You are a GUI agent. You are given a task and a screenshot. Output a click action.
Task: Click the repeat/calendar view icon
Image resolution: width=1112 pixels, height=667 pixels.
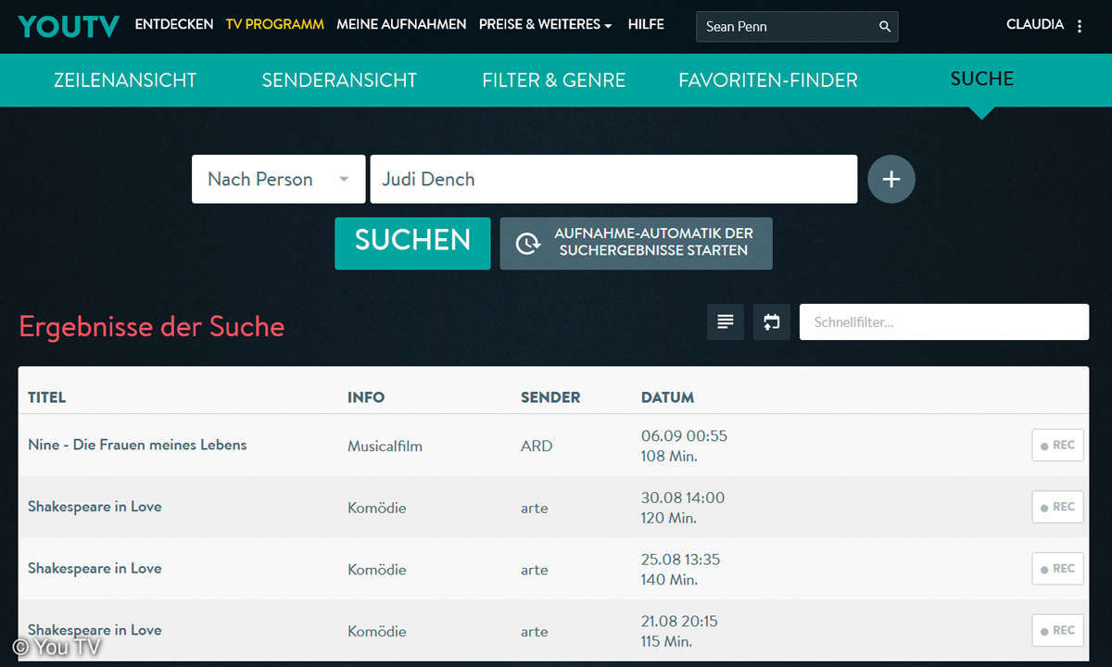point(772,322)
